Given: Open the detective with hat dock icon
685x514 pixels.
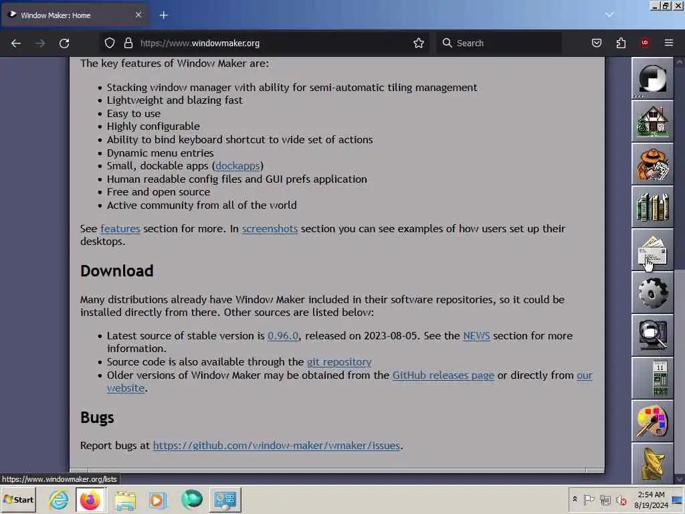Looking at the screenshot, I should [653, 165].
